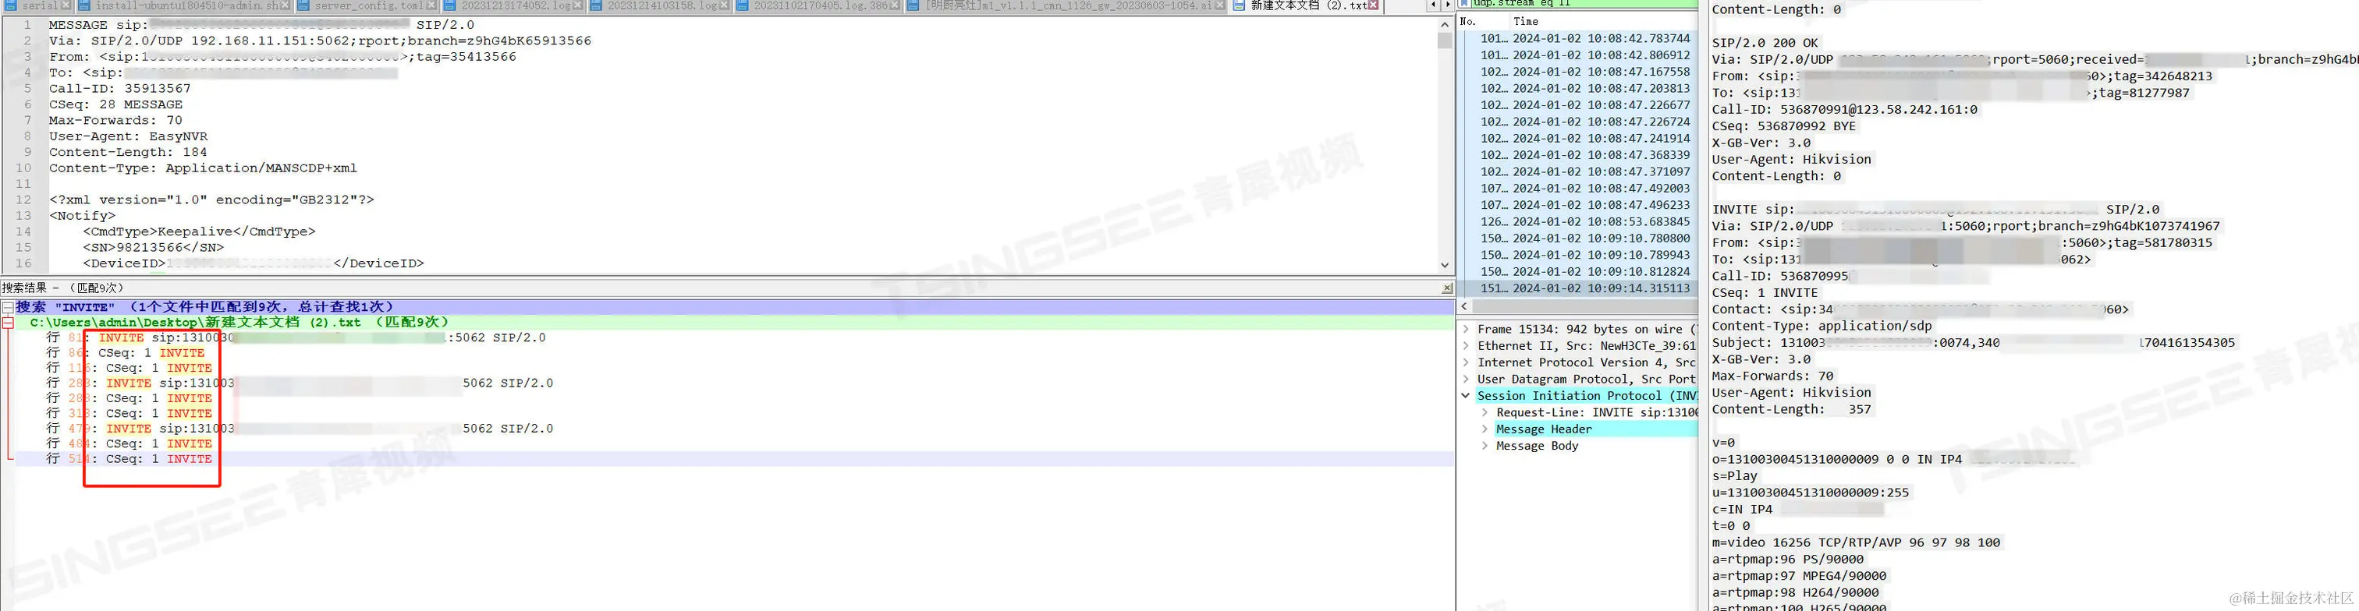
Task: Switch to the serial file tab
Action: (38, 5)
